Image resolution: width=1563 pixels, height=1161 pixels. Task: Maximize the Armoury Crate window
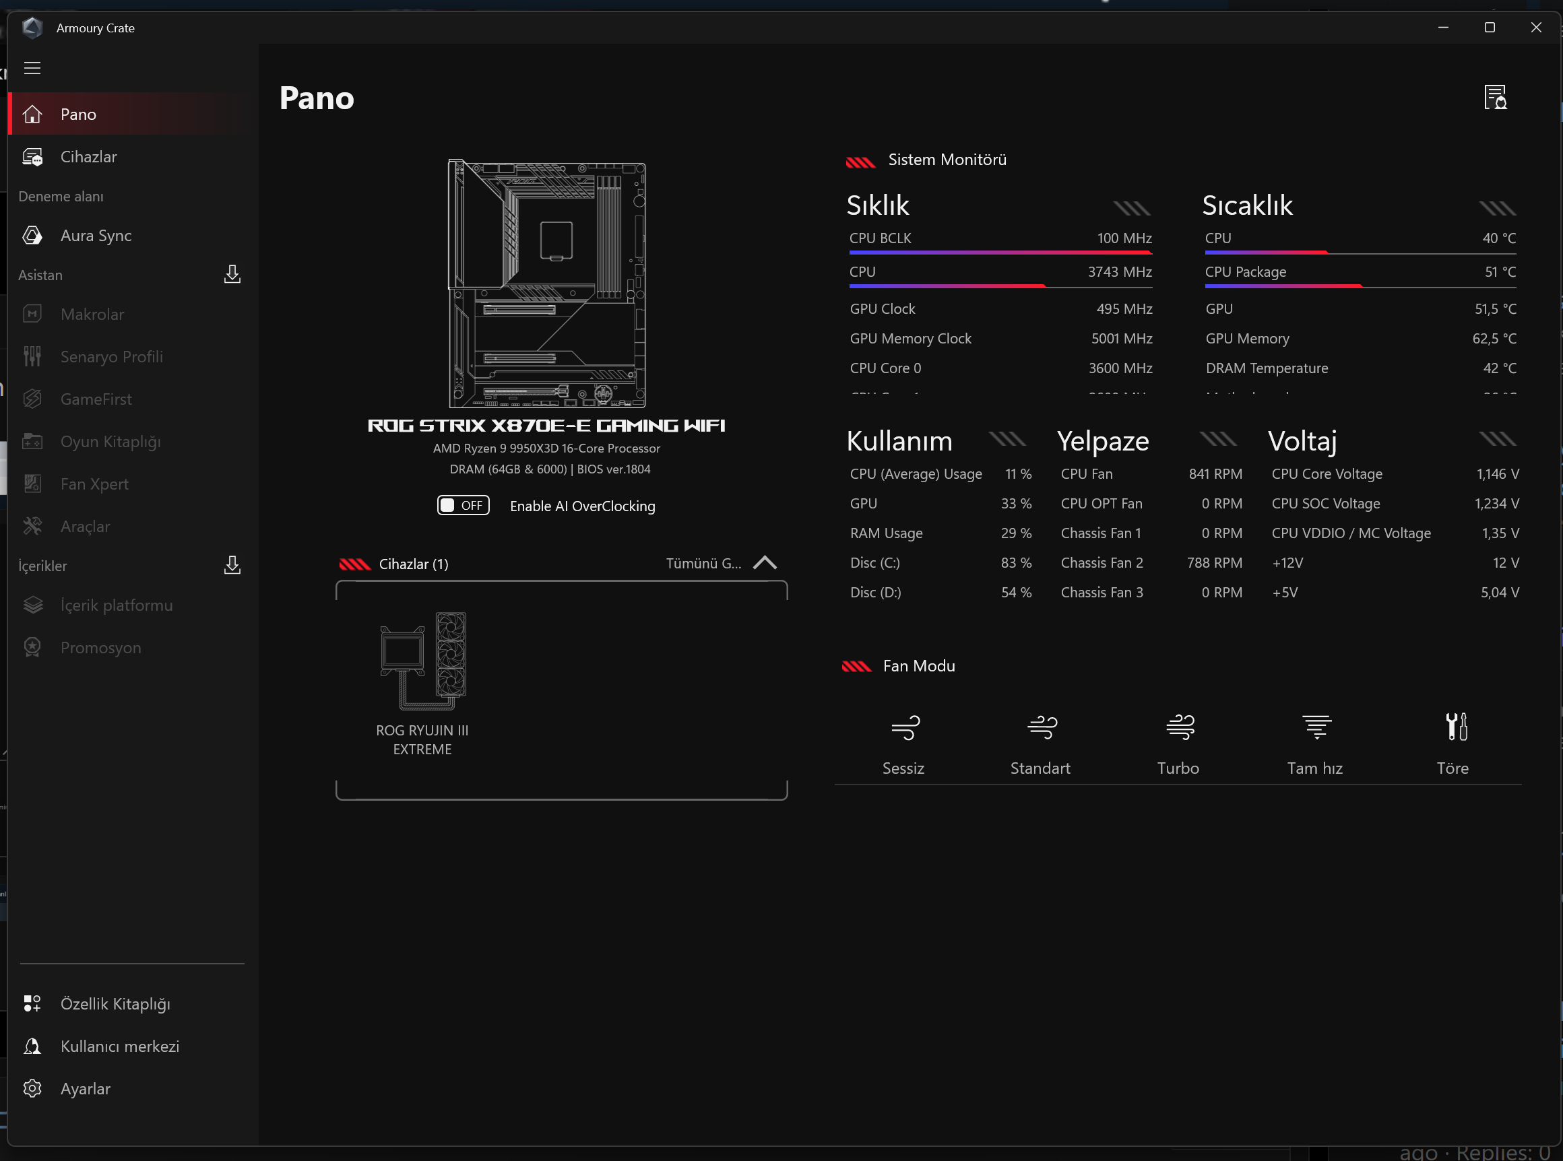point(1489,28)
